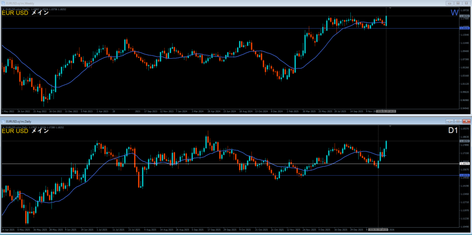Click the 30 Mar 2025 date on Weekly axis
472x235 pixels.
point(309,111)
